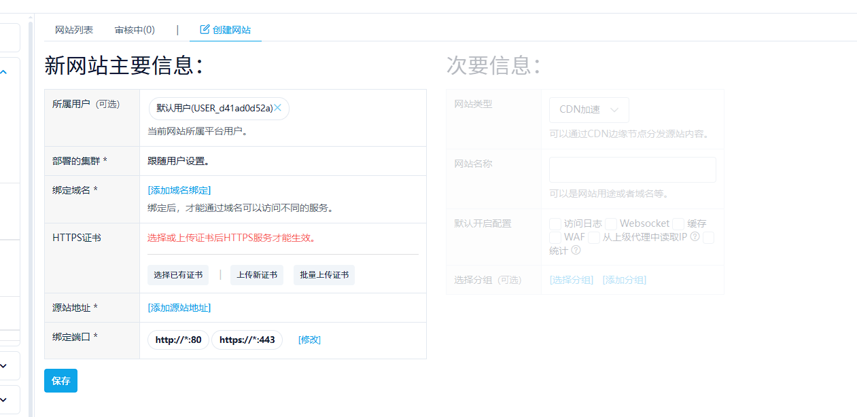Toggle the WAF checkbox
This screenshot has width=857, height=417.
(555, 237)
